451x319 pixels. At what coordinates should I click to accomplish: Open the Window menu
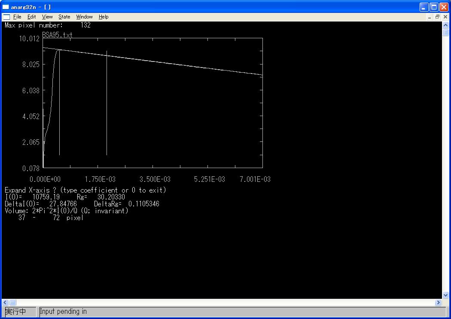tap(84, 17)
